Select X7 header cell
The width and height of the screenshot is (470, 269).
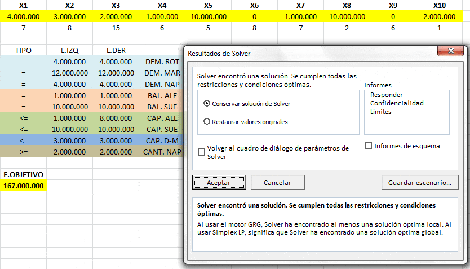coord(300,6)
